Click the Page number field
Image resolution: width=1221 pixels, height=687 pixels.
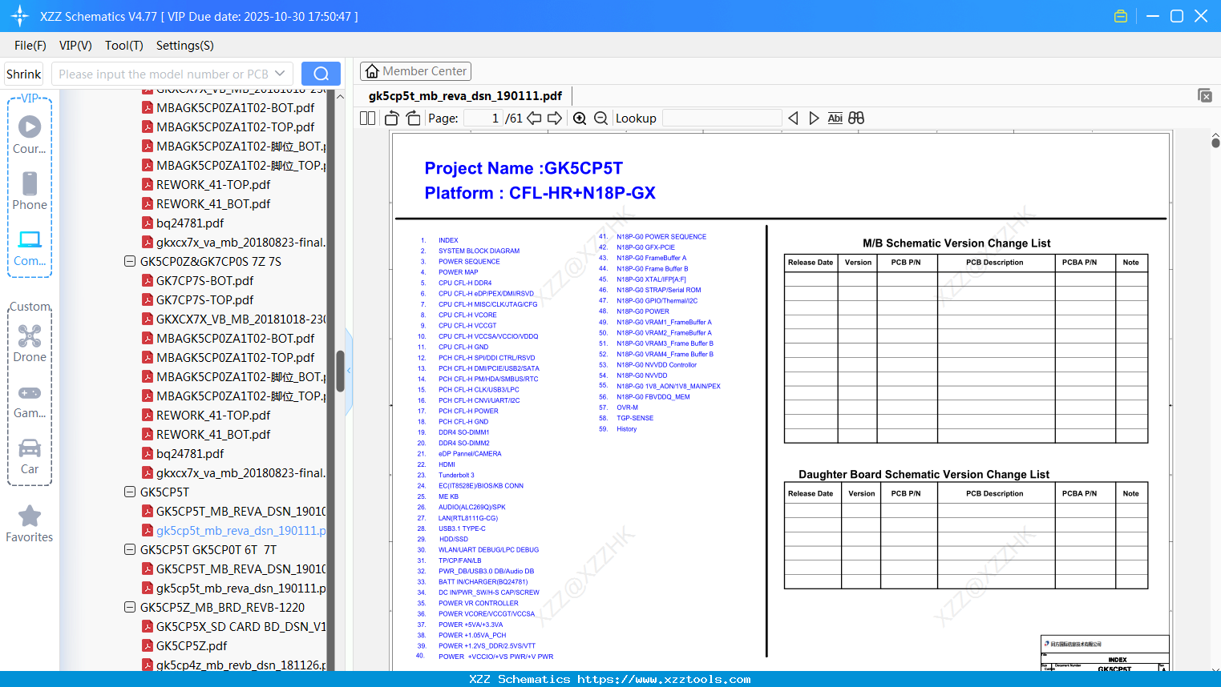click(483, 119)
